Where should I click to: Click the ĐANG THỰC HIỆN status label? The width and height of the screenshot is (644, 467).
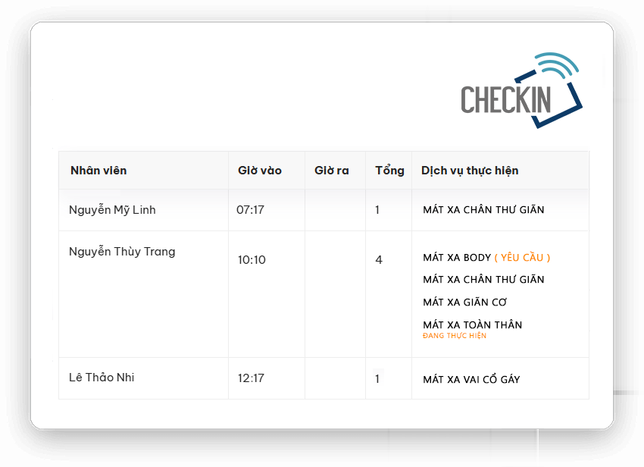tap(455, 336)
